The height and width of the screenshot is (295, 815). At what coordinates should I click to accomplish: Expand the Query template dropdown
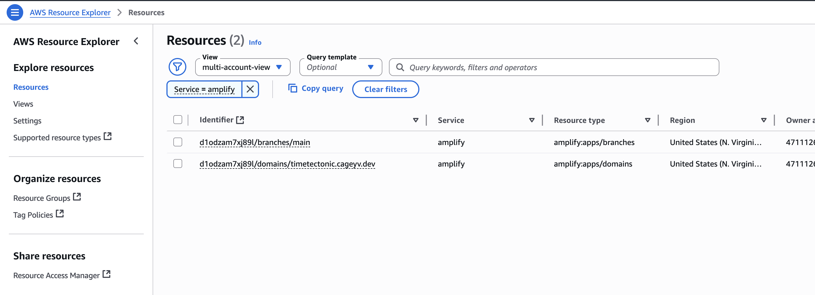point(340,67)
